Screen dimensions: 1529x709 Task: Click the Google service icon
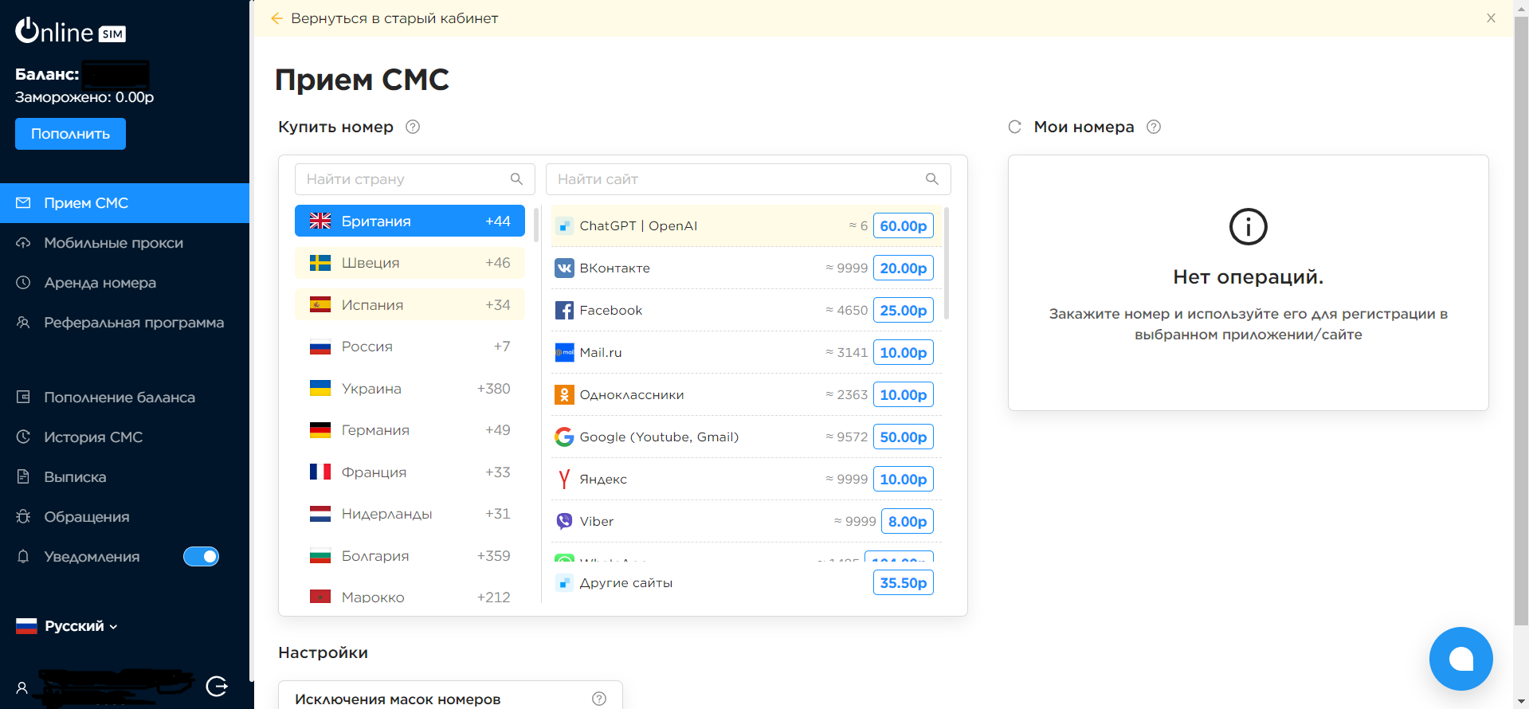564,437
